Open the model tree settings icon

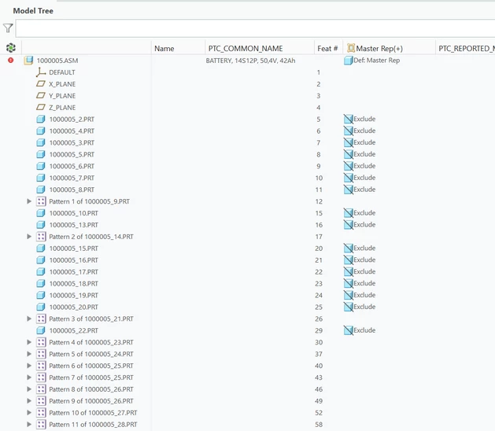coord(11,48)
